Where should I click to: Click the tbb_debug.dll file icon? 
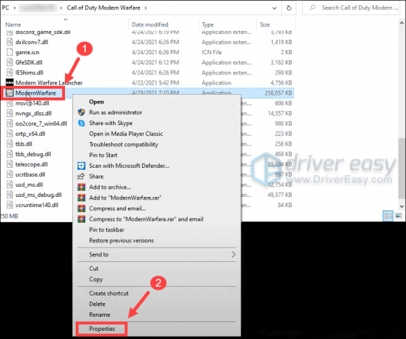[x=9, y=154]
